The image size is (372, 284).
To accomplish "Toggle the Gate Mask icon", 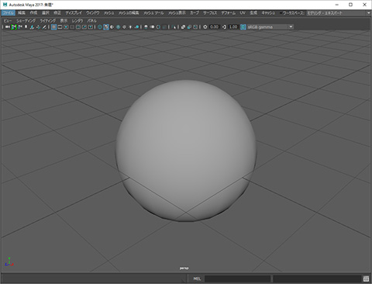I will click(x=72, y=27).
